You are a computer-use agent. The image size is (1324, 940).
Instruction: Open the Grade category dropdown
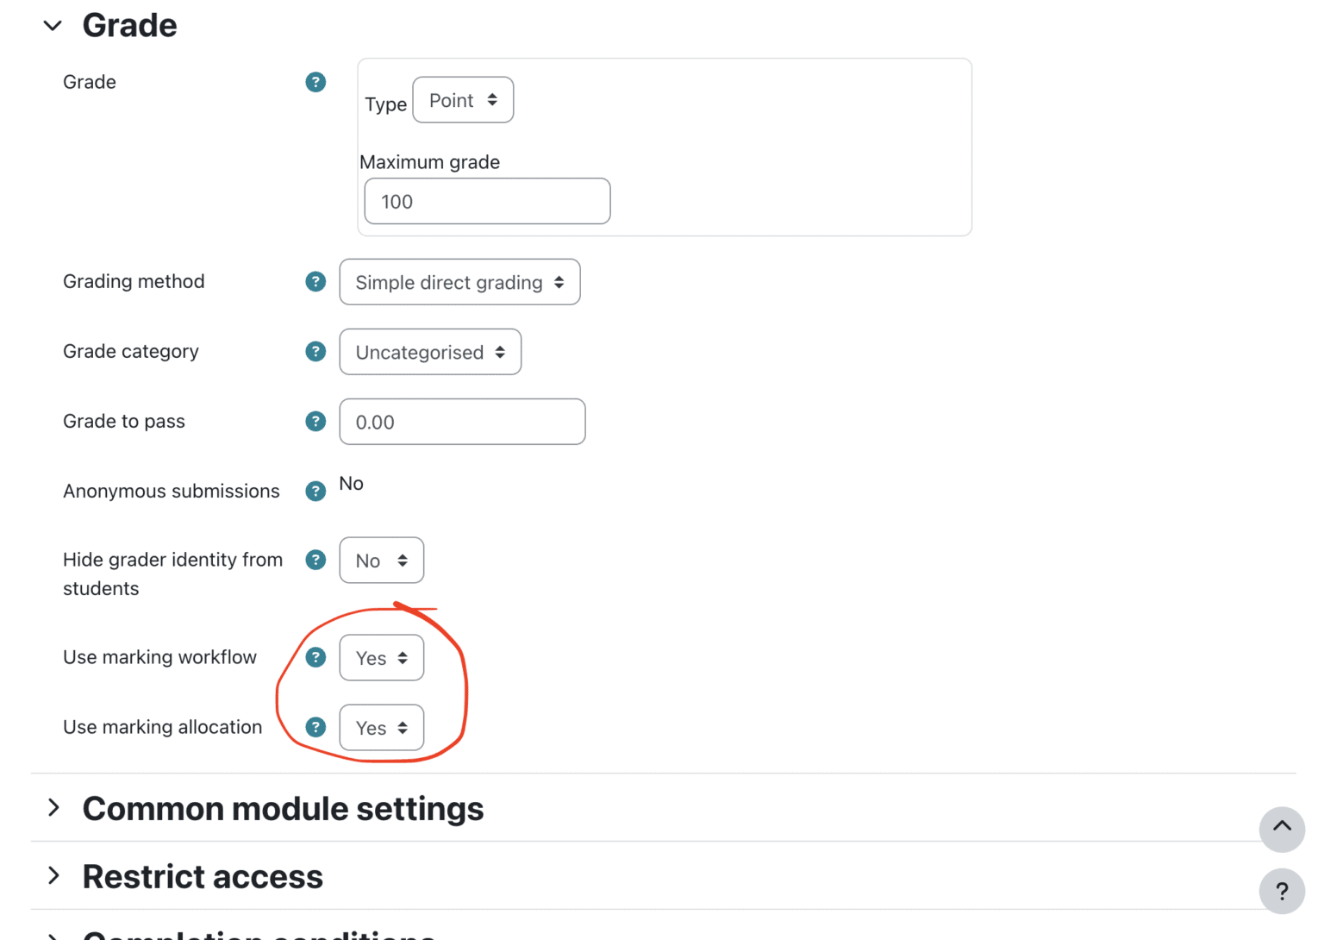tap(430, 352)
